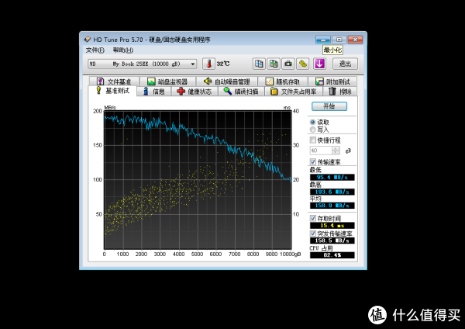The height and width of the screenshot is (329, 465).
Task: Save screenshot using camera icon
Action: point(288,64)
